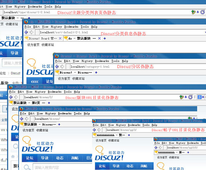Screen dimensions: 206x170
Task: Open new tab plus in the discuz/qq13/2/ window
Action: click(188, 152)
